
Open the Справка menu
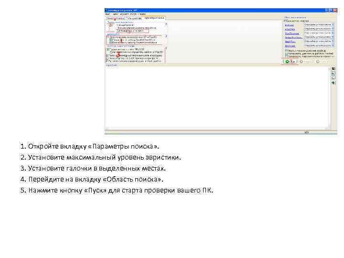coord(142,14)
